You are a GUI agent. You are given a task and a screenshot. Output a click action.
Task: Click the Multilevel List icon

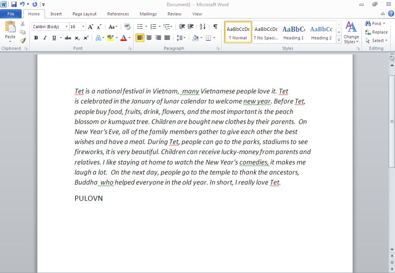[x=167, y=27]
